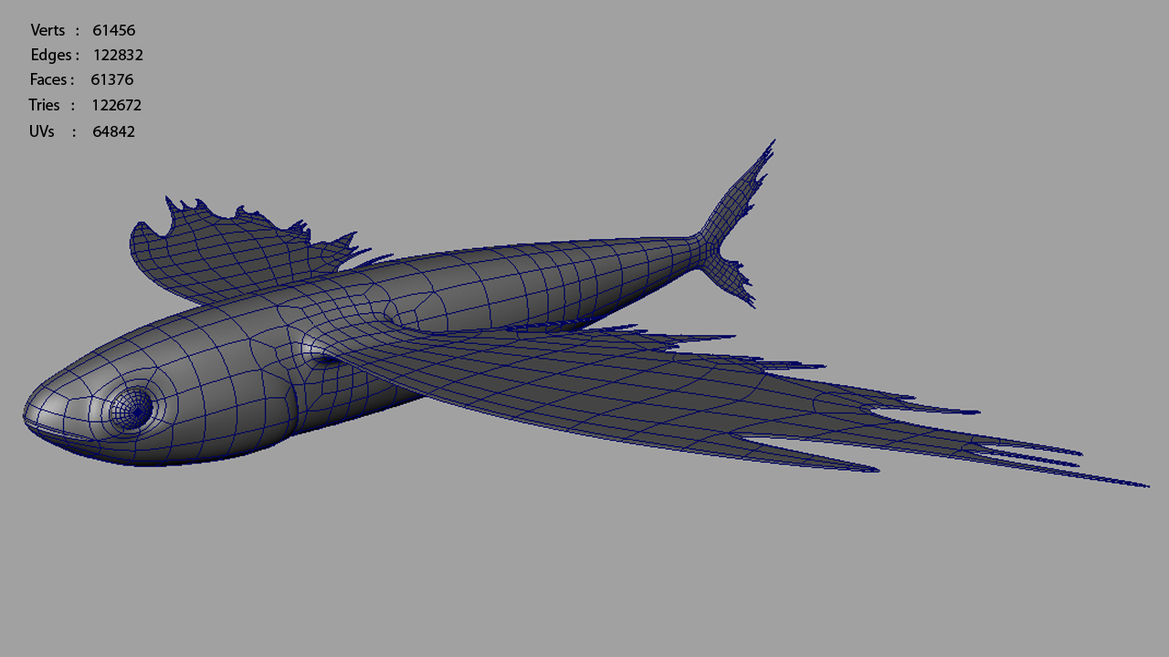The height and width of the screenshot is (657, 1169).
Task: Click the value 122832 next to Edges
Action: (x=118, y=55)
